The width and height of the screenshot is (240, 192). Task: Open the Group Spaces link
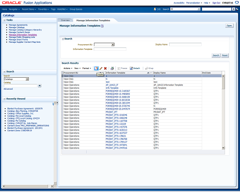click(x=76, y=9)
